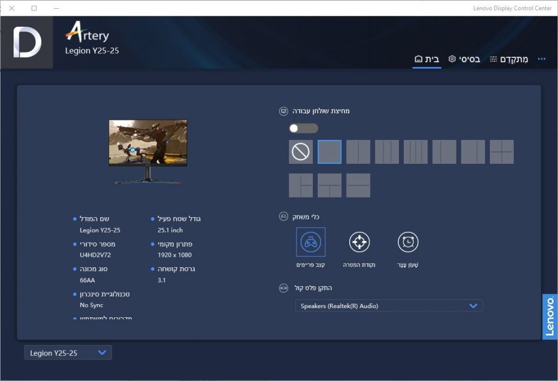This screenshot has height=381, width=558.
Task: Open the aim point (נקודת המטרה) crosshair tool
Action: tap(359, 242)
